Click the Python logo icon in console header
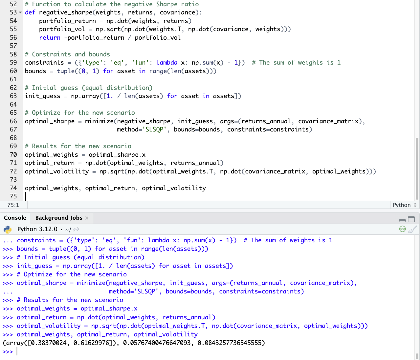 tap(7, 229)
